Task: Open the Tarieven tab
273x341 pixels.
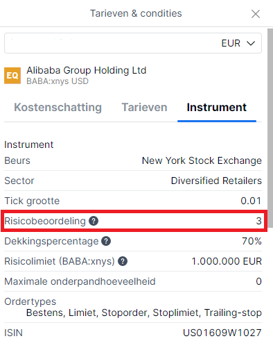Action: pyautogui.click(x=144, y=107)
